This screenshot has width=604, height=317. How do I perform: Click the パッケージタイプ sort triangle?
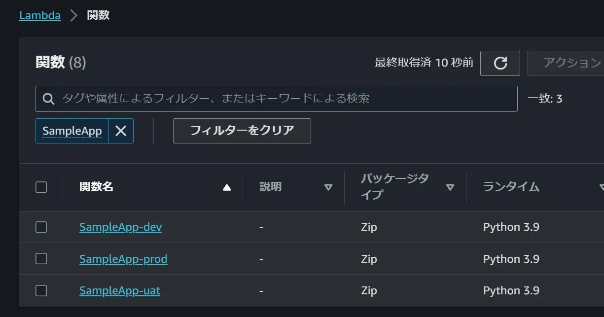click(450, 187)
